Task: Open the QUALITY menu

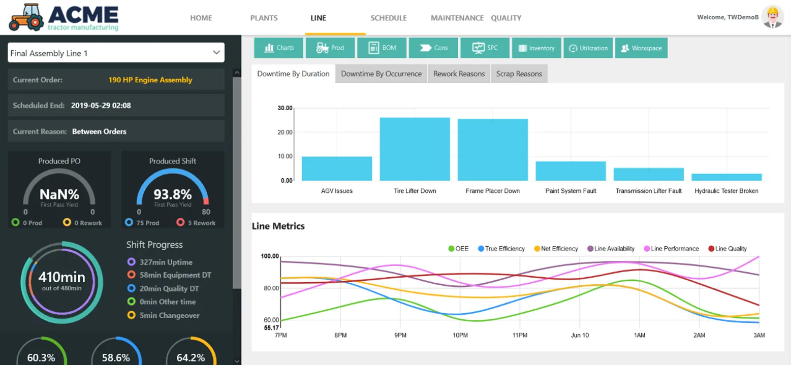Action: [506, 18]
